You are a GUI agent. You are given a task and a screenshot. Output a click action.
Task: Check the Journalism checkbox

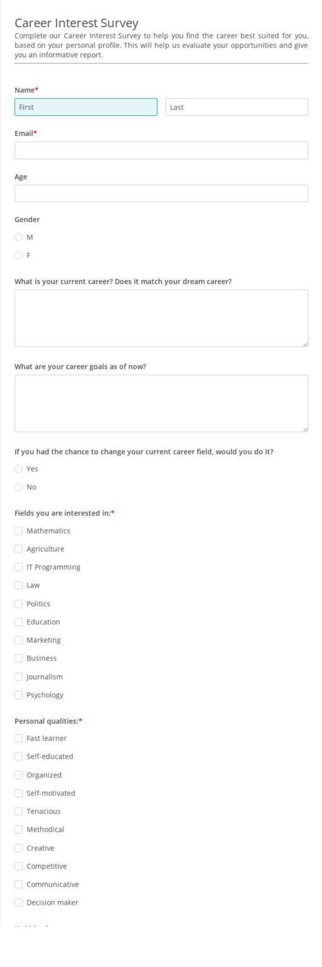(x=19, y=677)
